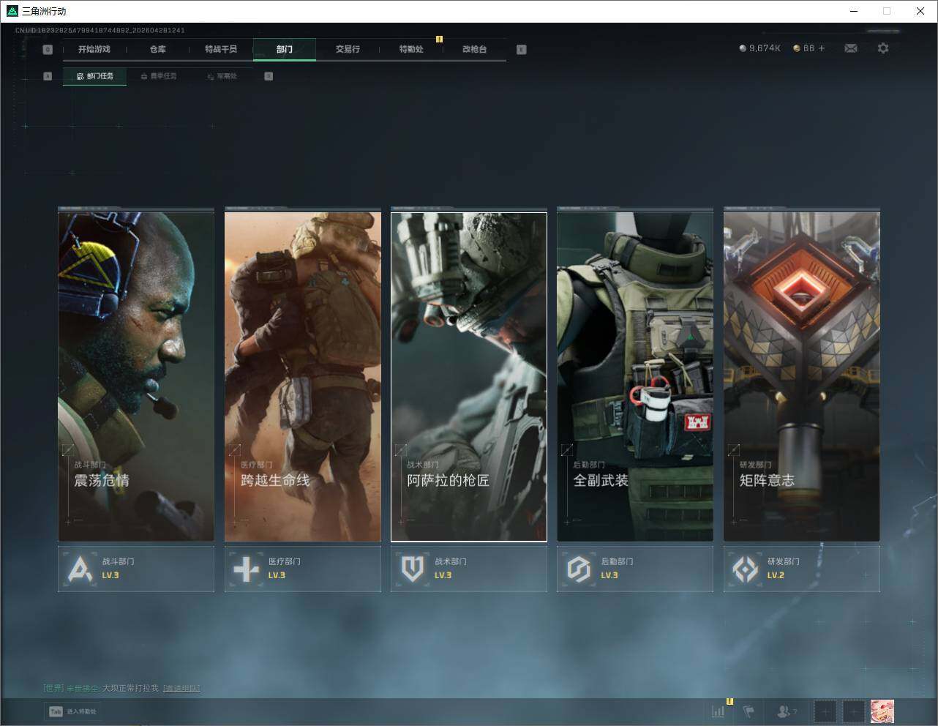The width and height of the screenshot is (938, 726).
Task: Open the 仓库 warehouse tab
Action: (x=157, y=49)
